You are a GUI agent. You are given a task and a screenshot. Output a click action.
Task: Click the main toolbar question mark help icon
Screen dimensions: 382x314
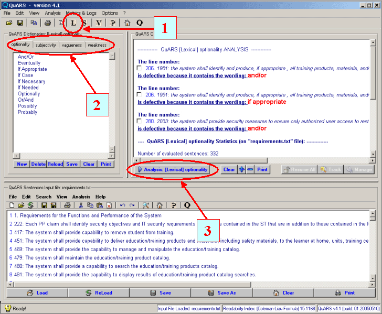(x=112, y=23)
